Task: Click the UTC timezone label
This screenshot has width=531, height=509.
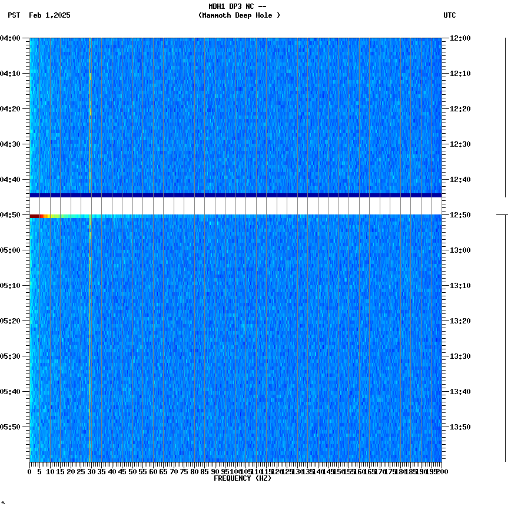Action: tap(449, 16)
